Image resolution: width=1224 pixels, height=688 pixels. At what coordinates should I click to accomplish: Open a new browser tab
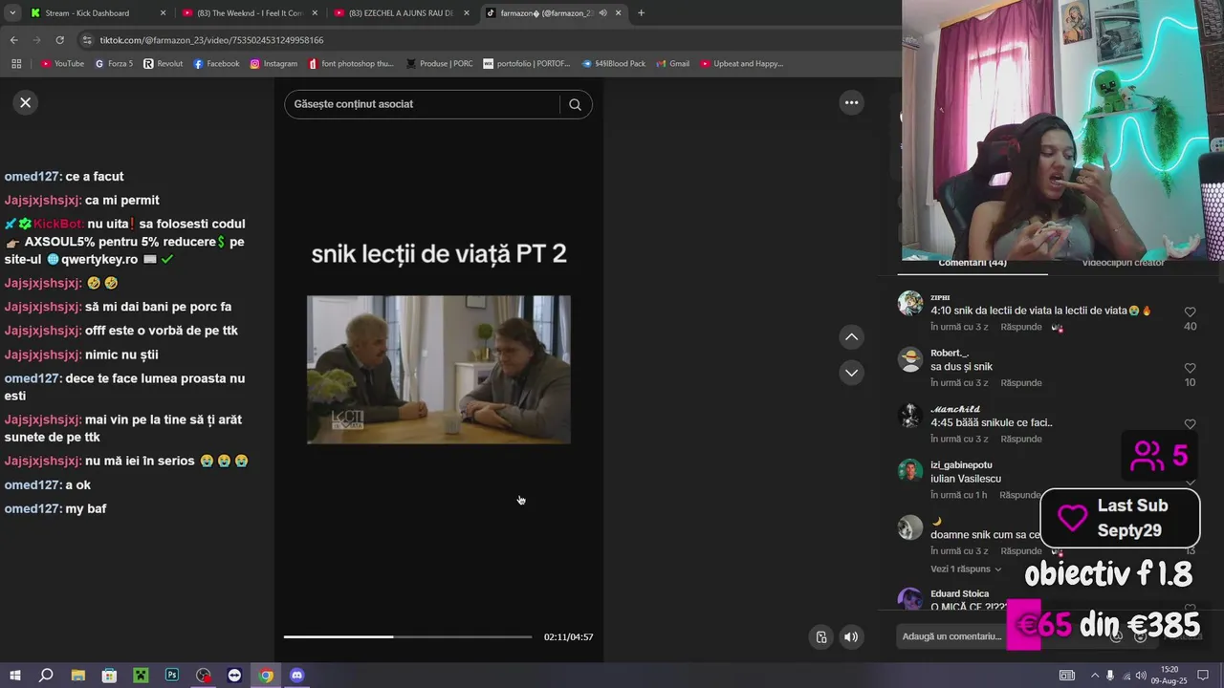[x=641, y=13]
